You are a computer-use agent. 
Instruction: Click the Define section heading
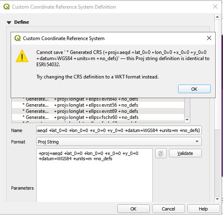point(22,22)
